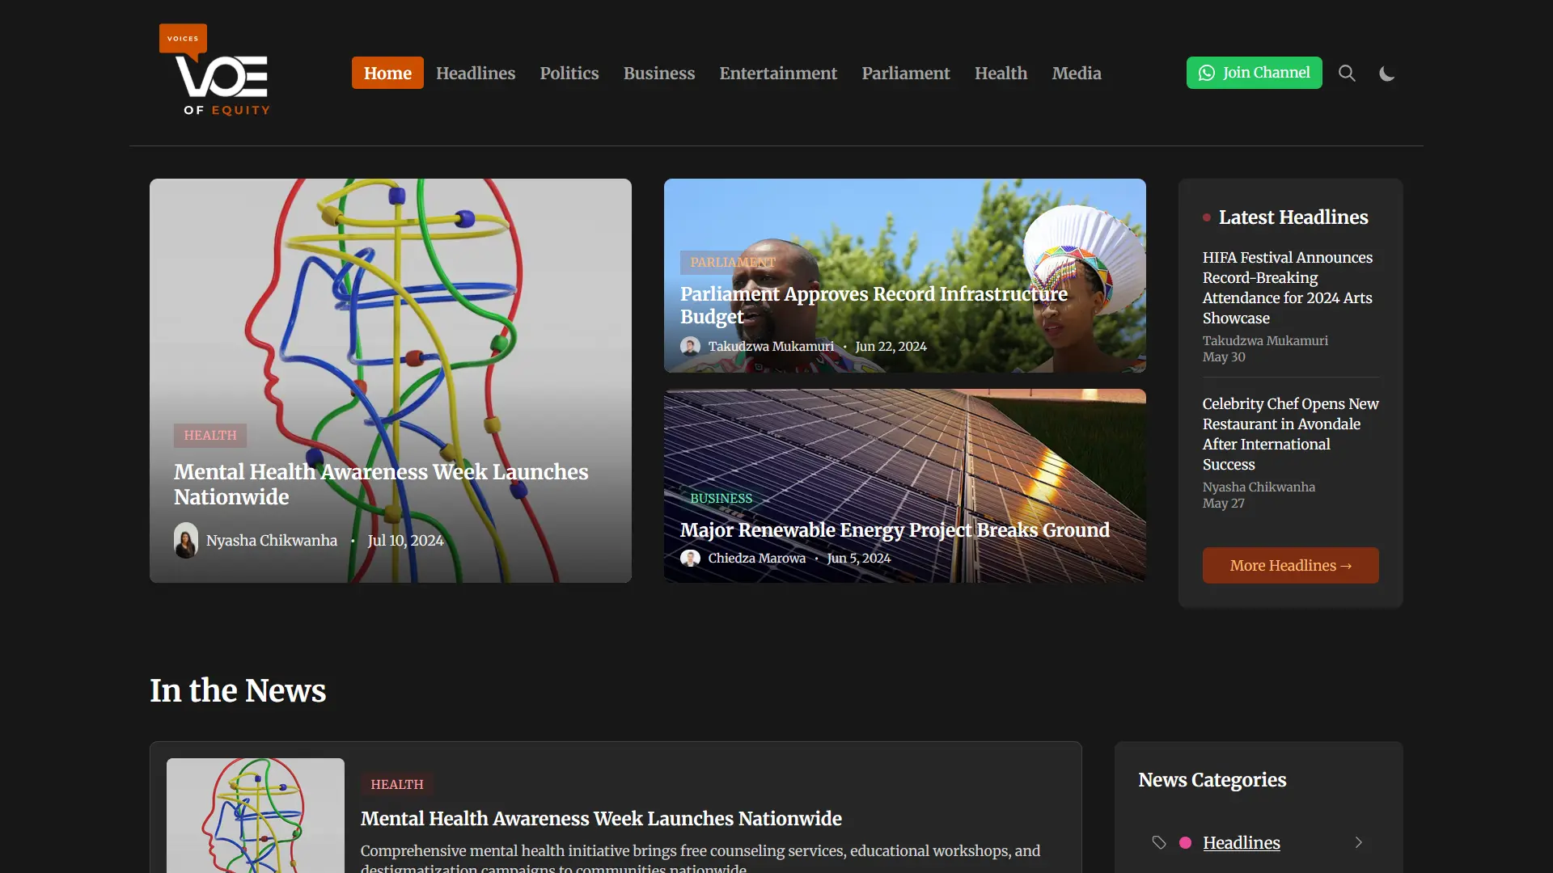Image resolution: width=1553 pixels, height=873 pixels.
Task: Click the pink dot beside Headlines category
Action: click(1186, 842)
